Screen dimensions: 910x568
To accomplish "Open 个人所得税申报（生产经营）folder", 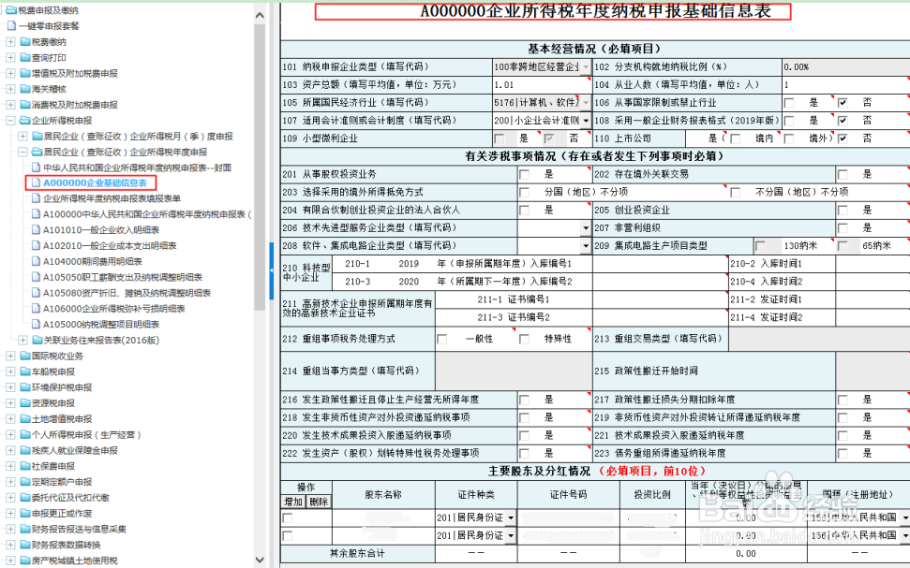I will point(86,434).
